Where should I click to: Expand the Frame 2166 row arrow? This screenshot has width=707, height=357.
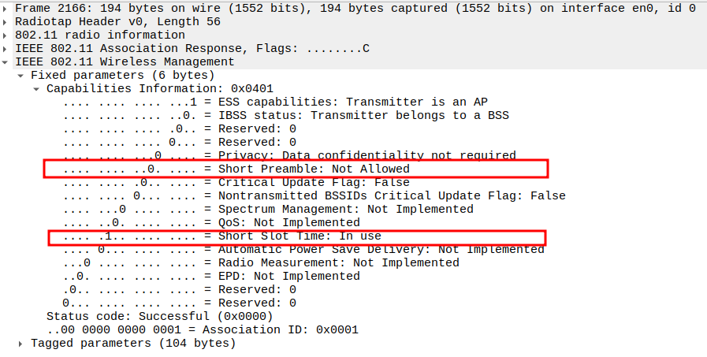[7, 8]
